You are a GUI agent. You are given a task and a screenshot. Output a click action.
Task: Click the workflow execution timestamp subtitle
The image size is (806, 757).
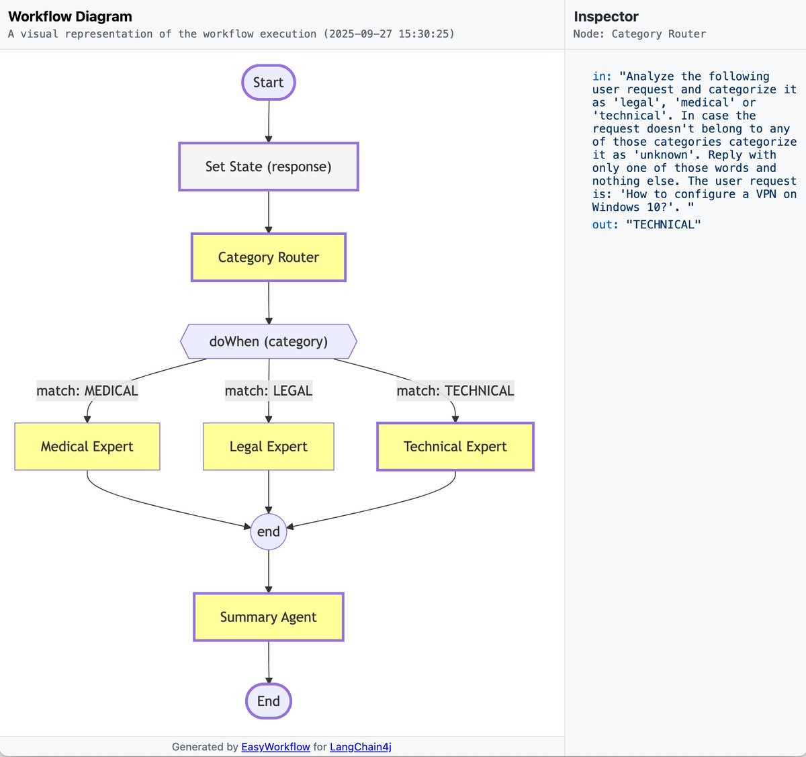231,34
